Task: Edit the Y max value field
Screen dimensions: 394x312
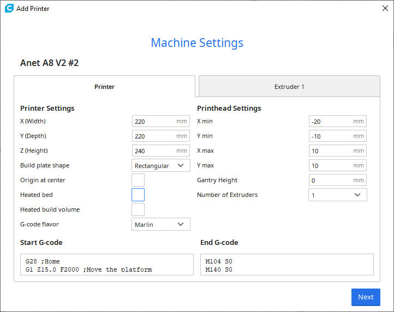Action: pyautogui.click(x=338, y=166)
